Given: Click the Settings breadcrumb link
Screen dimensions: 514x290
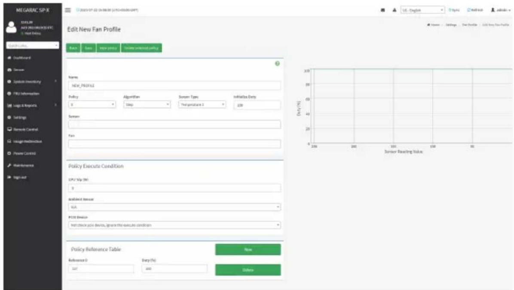Looking at the screenshot, I should tap(451, 25).
